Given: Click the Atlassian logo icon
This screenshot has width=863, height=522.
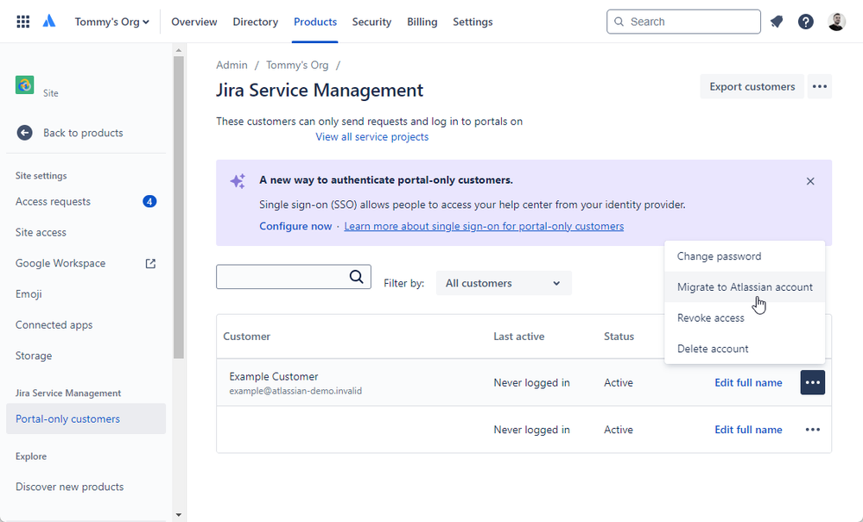Looking at the screenshot, I should pyautogui.click(x=49, y=22).
